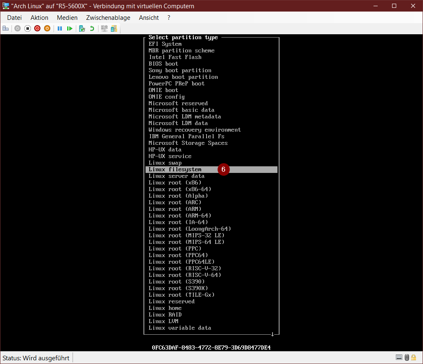Select 'Linux root (x86-64)' entry
The image size is (423, 364).
coord(180,189)
